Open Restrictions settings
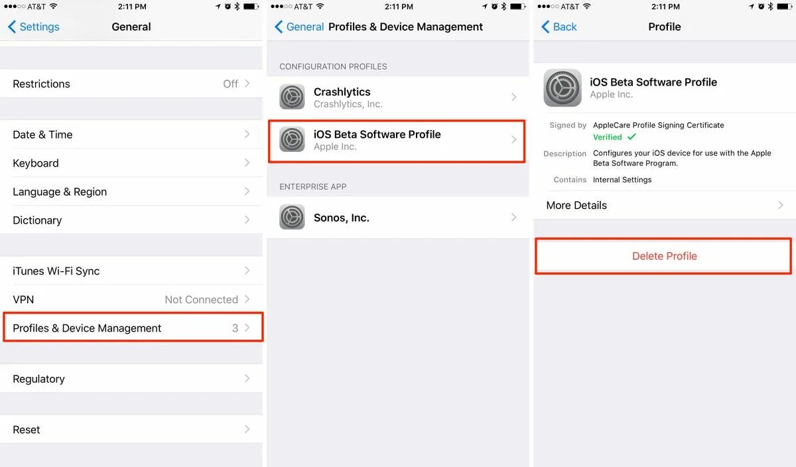 pyautogui.click(x=131, y=84)
